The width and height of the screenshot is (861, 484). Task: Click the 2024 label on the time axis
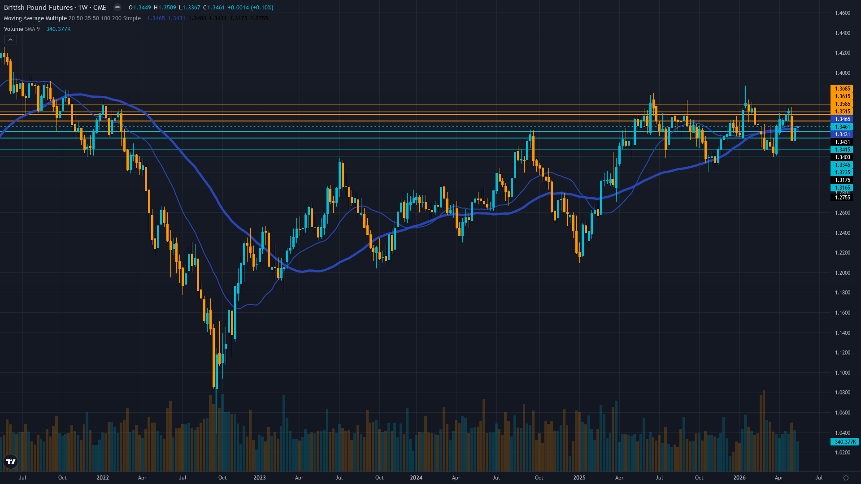click(416, 478)
